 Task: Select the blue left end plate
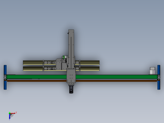point(5,77)
